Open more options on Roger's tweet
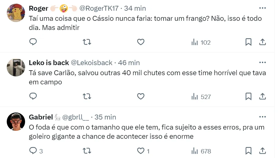Viewport: 280px width, 158px height. point(262,8)
